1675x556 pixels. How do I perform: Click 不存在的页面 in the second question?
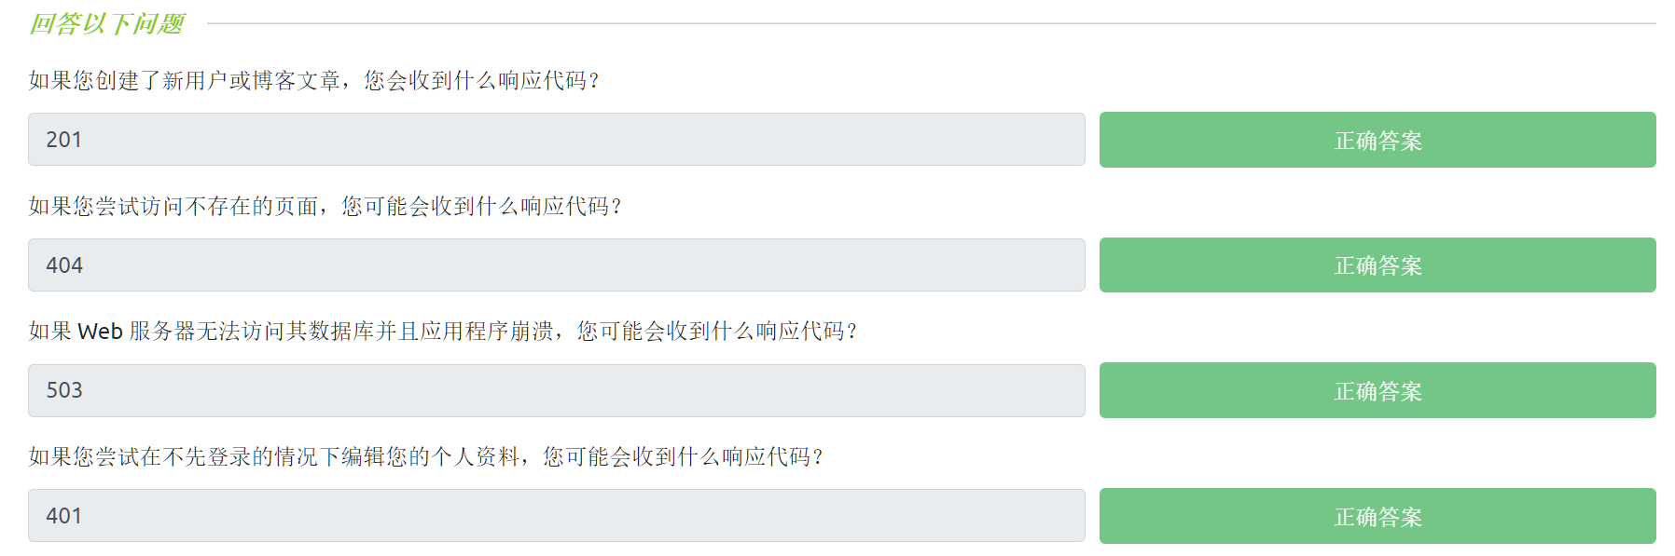coord(252,206)
